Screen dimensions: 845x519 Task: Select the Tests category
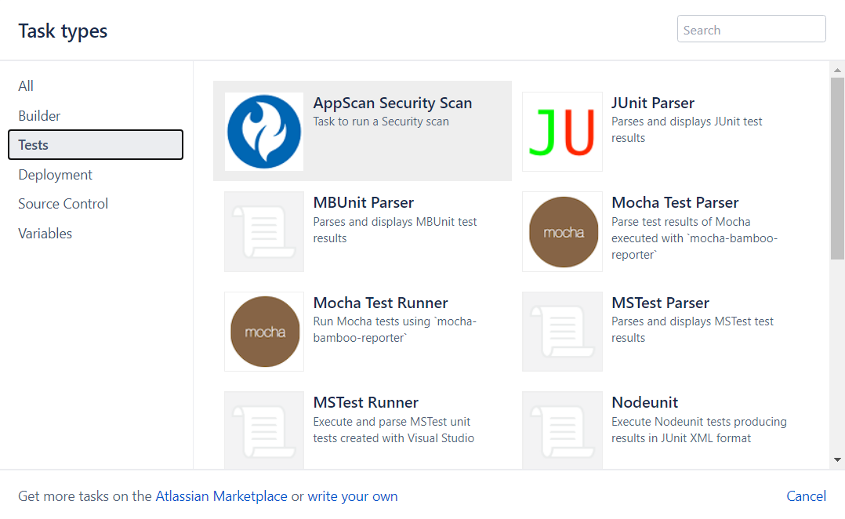[x=96, y=145]
